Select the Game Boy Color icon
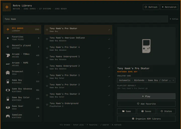This screenshot has height=129, width=181. click(x=8, y=99)
